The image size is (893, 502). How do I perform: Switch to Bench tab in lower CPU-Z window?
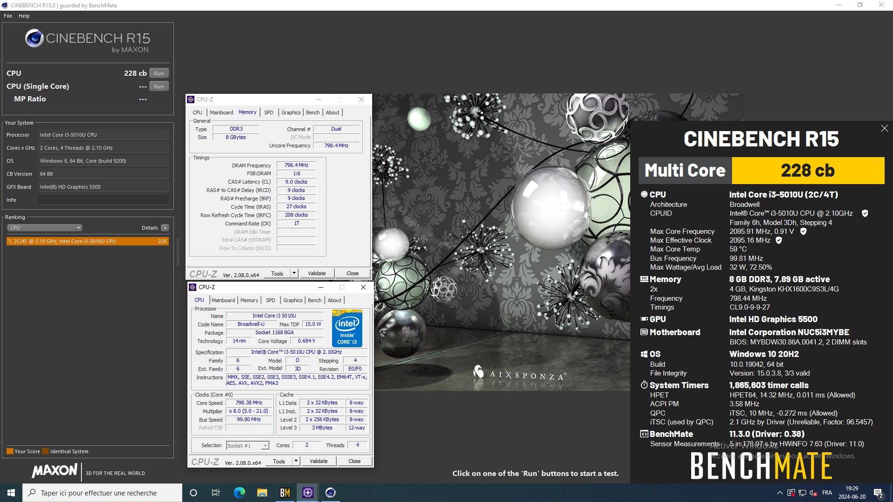coord(315,300)
